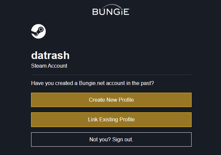The width and height of the screenshot is (221, 155).
Task: Link an existing Bungie profile
Action: point(111,120)
